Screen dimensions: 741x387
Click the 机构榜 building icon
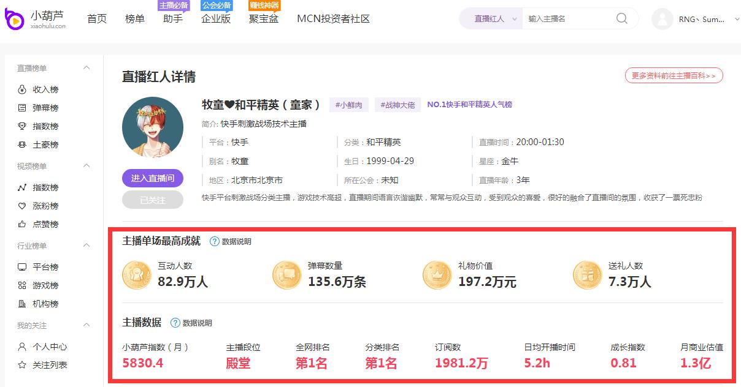pyautogui.click(x=22, y=304)
